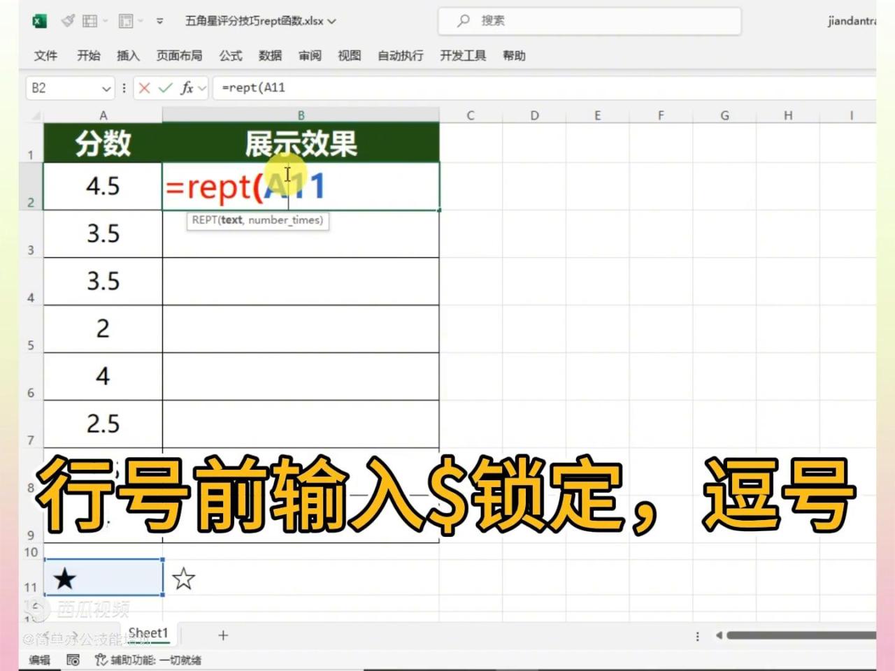The height and width of the screenshot is (671, 895).
Task: Click the table layout icon in quick access toolbar
Action: pyautogui.click(x=89, y=21)
